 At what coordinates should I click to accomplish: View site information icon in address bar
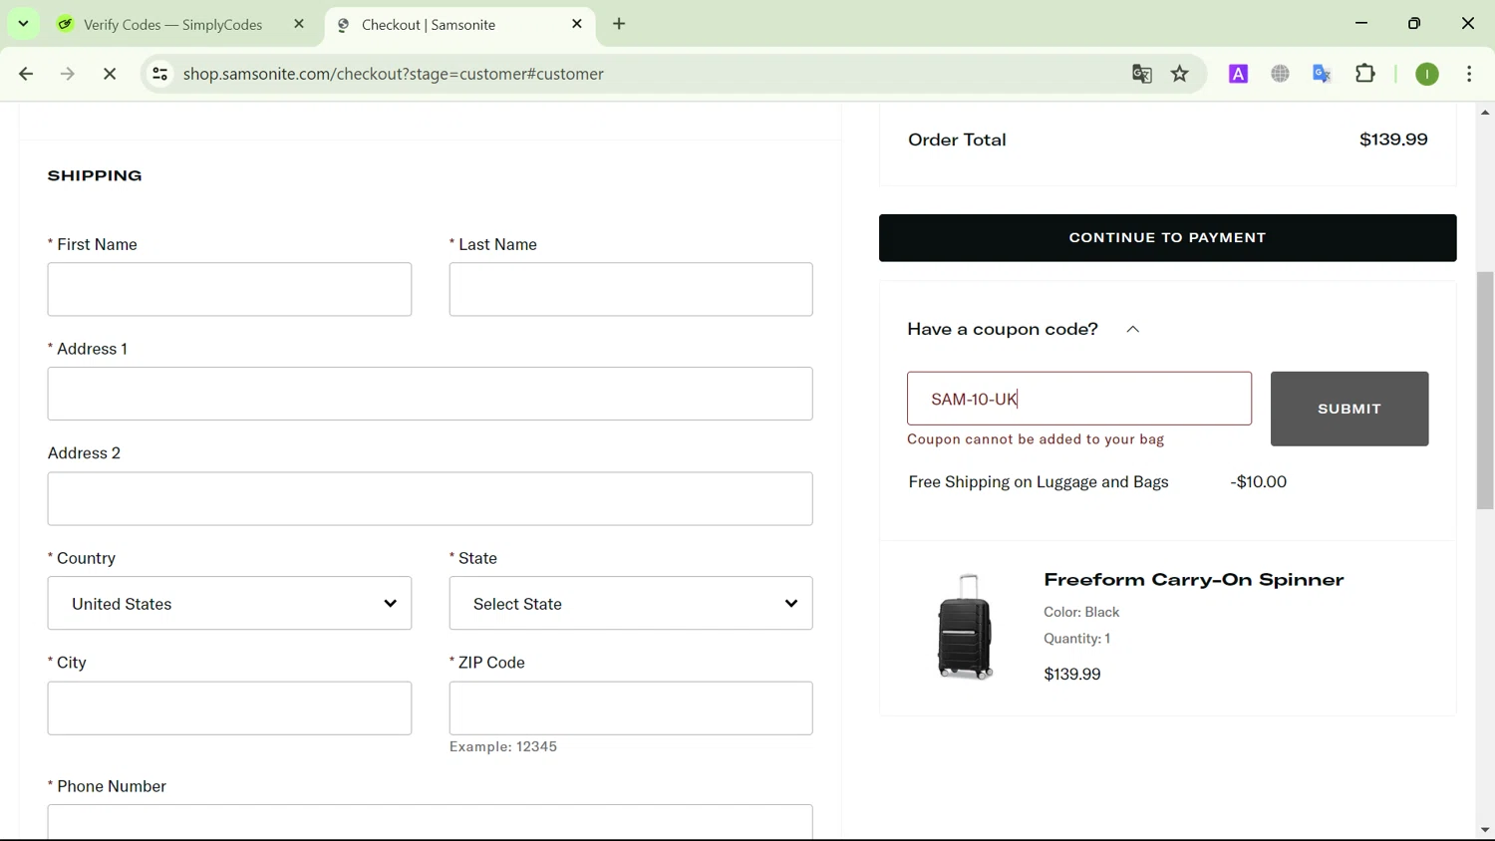[159, 74]
